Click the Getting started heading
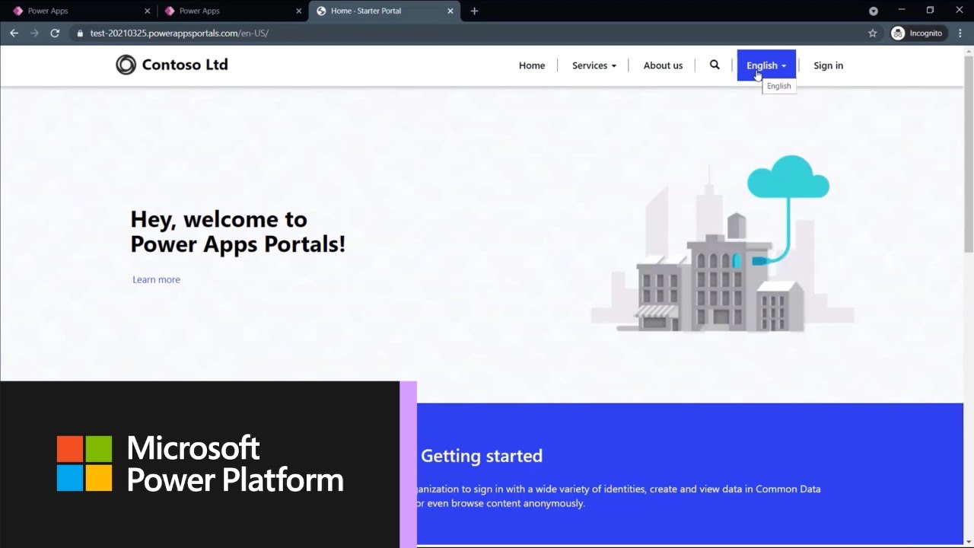Screen dimensions: 974x548 (x=482, y=456)
